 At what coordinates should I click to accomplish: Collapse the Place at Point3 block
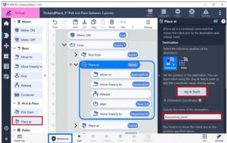click(x=76, y=65)
